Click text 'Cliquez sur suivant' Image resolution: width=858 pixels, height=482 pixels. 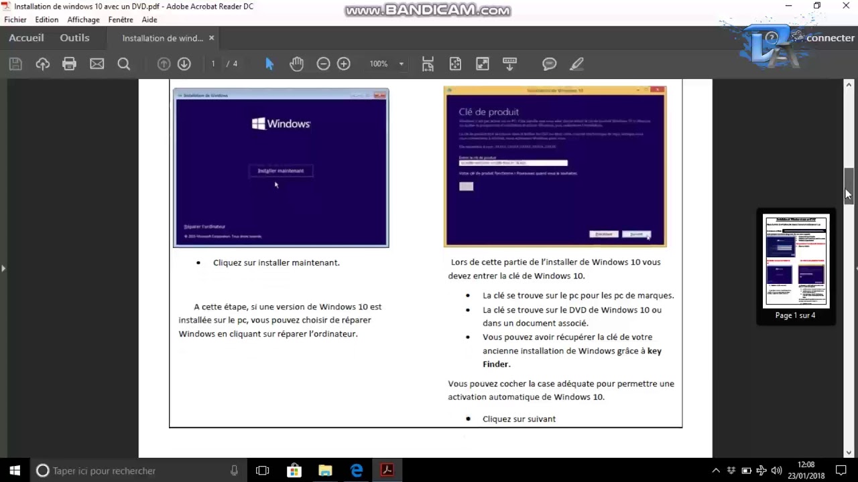[x=519, y=419]
